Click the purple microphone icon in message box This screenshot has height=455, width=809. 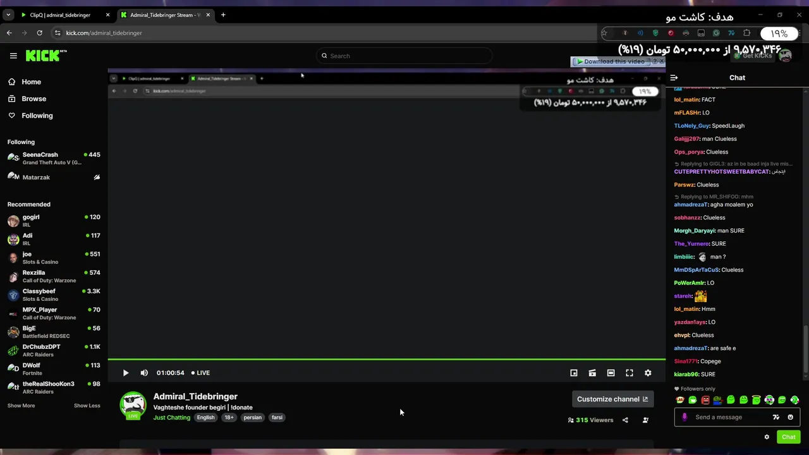coord(684,417)
